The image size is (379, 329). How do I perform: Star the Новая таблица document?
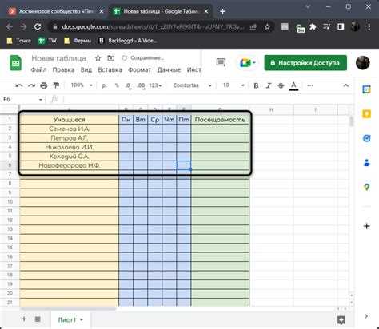point(98,58)
